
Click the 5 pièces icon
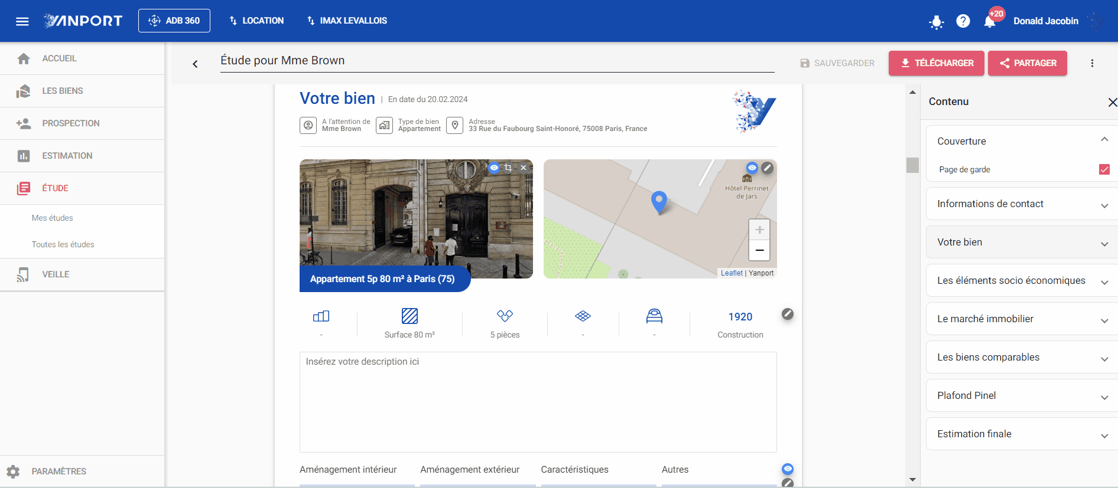[505, 316]
